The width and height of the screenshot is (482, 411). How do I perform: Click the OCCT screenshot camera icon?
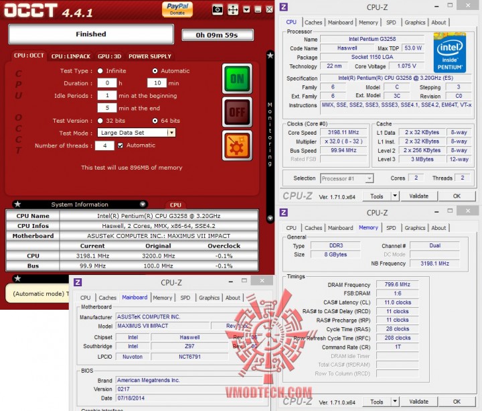pos(218,9)
